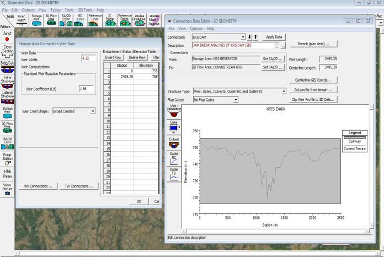Screen dimensions: 384x257
Task: Open the Weir / Embankment editor icon
Action: [x=174, y=110]
